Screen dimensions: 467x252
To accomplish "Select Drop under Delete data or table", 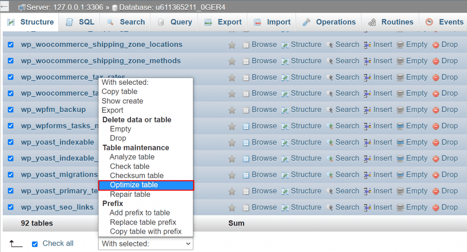I will click(118, 139).
